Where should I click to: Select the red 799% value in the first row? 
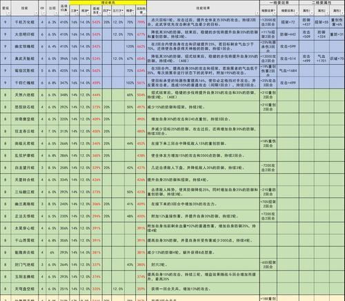[141, 22]
